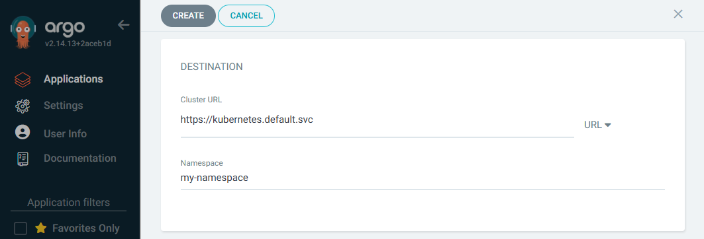Screen dimensions: 704x239
Task: Click the User Info avatar icon
Action: (23, 133)
